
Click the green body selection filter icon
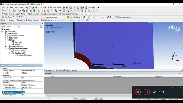(34, 11)
